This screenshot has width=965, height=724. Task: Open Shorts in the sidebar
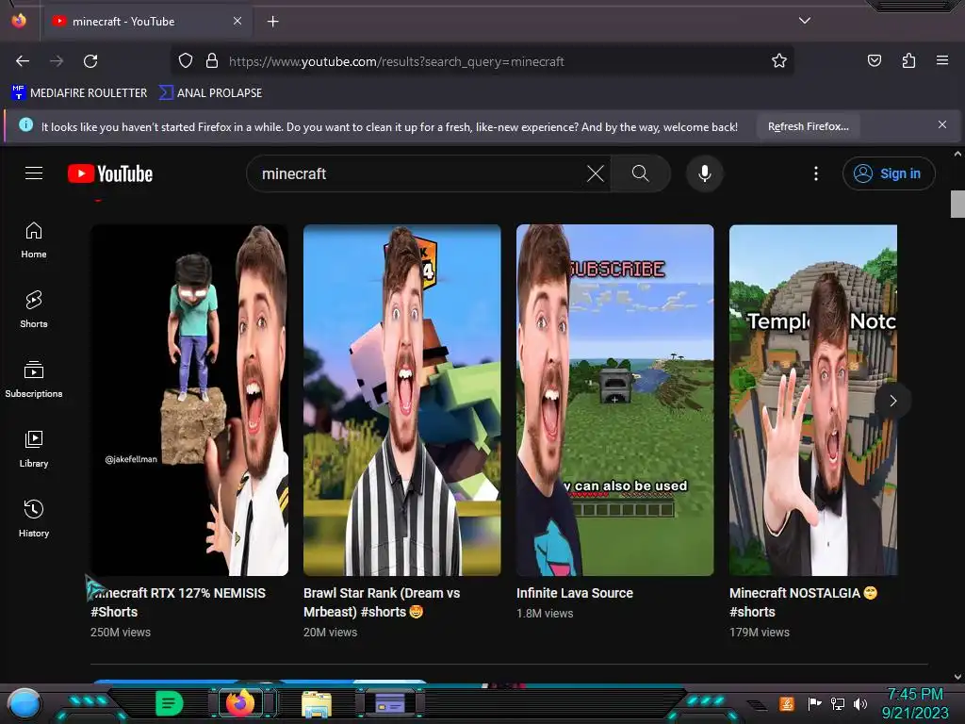tap(34, 309)
